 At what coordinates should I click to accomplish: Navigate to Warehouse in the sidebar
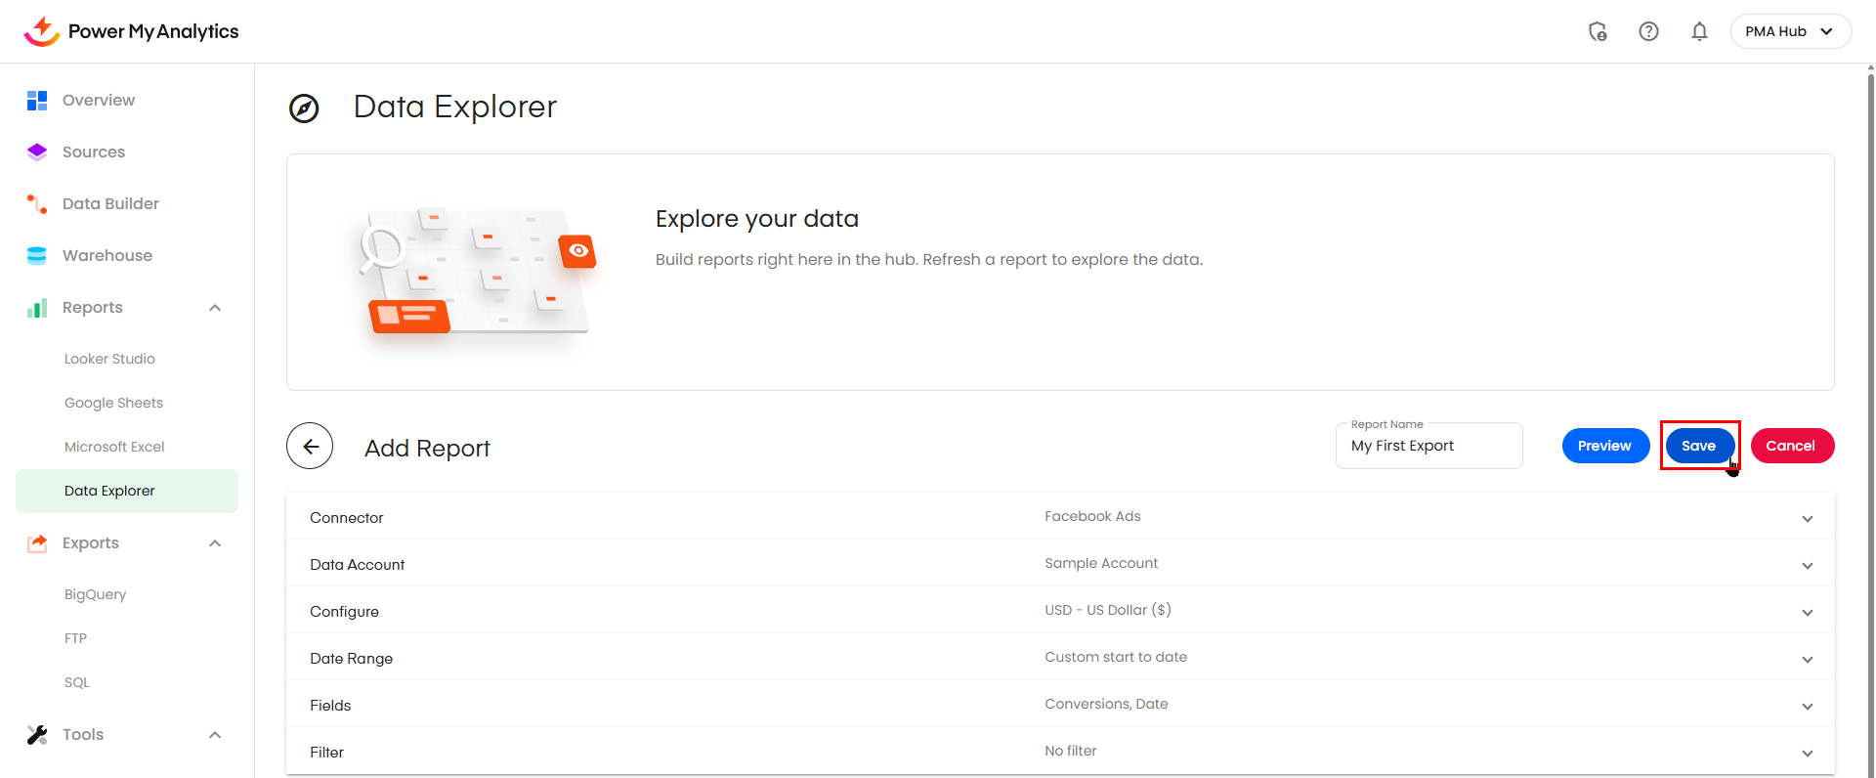tap(107, 256)
